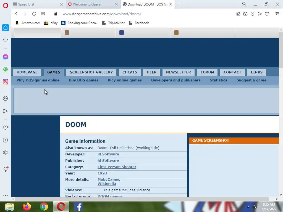Click Buy DOS games link
This screenshot has width=283, height=212.
click(84, 80)
